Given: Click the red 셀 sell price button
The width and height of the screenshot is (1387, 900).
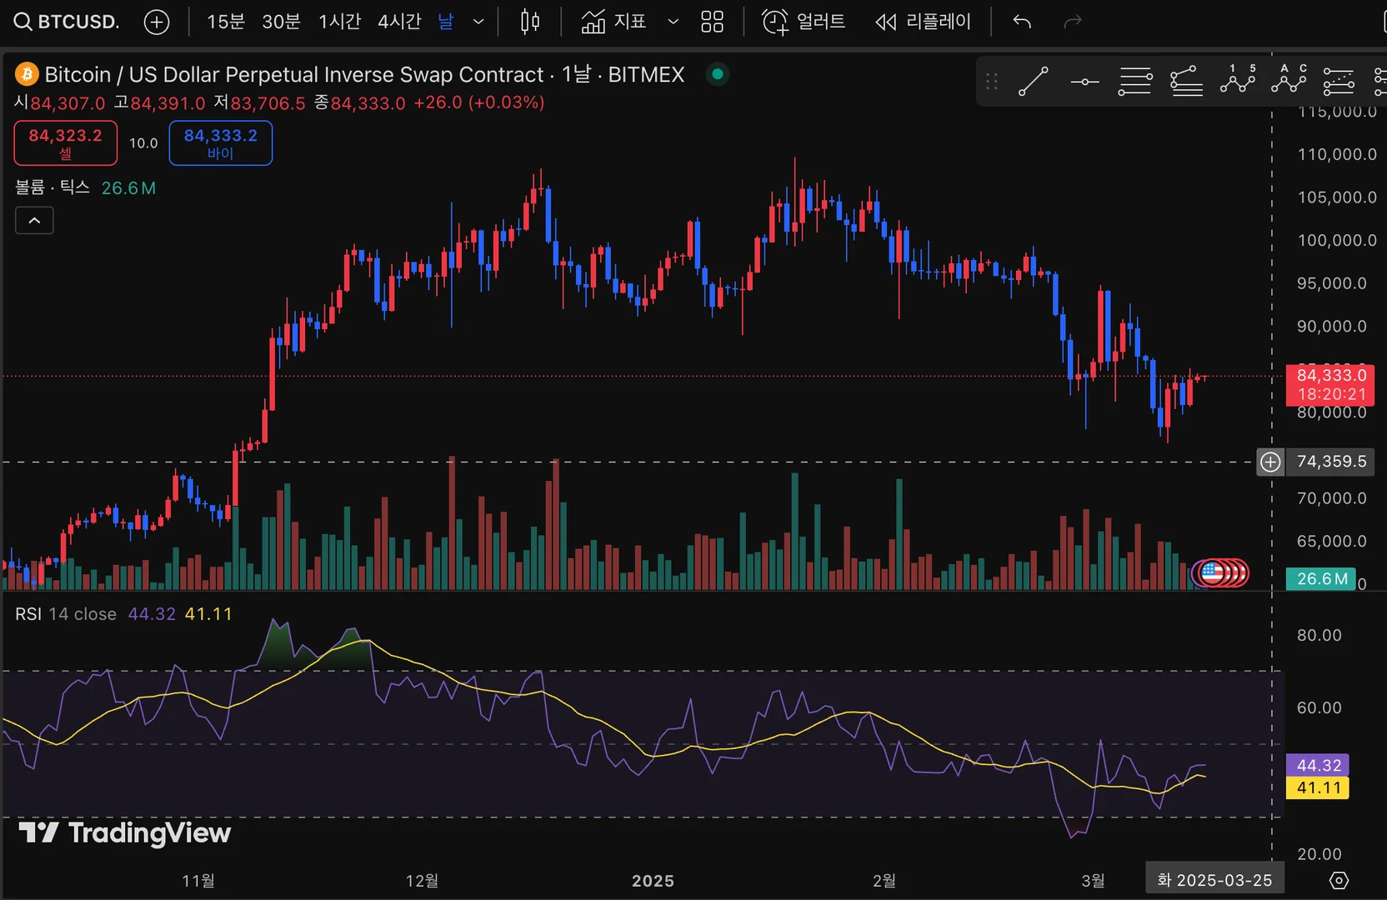Looking at the screenshot, I should (x=65, y=142).
